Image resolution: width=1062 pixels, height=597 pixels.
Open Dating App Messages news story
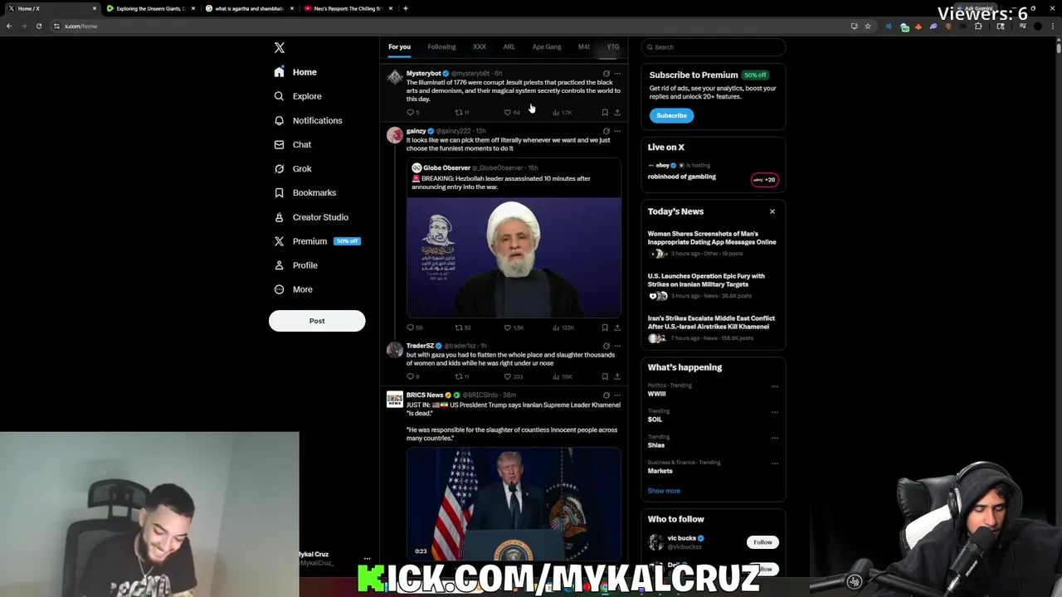tap(712, 244)
